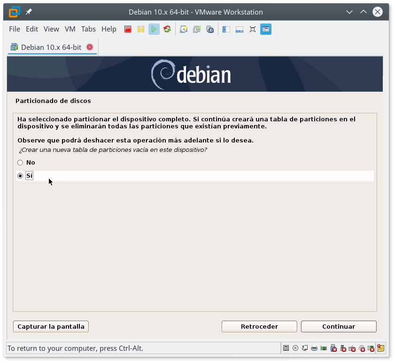The height and width of the screenshot is (363, 395).
Task: Toggle the thumbnail bar icon
Action: [x=240, y=30]
